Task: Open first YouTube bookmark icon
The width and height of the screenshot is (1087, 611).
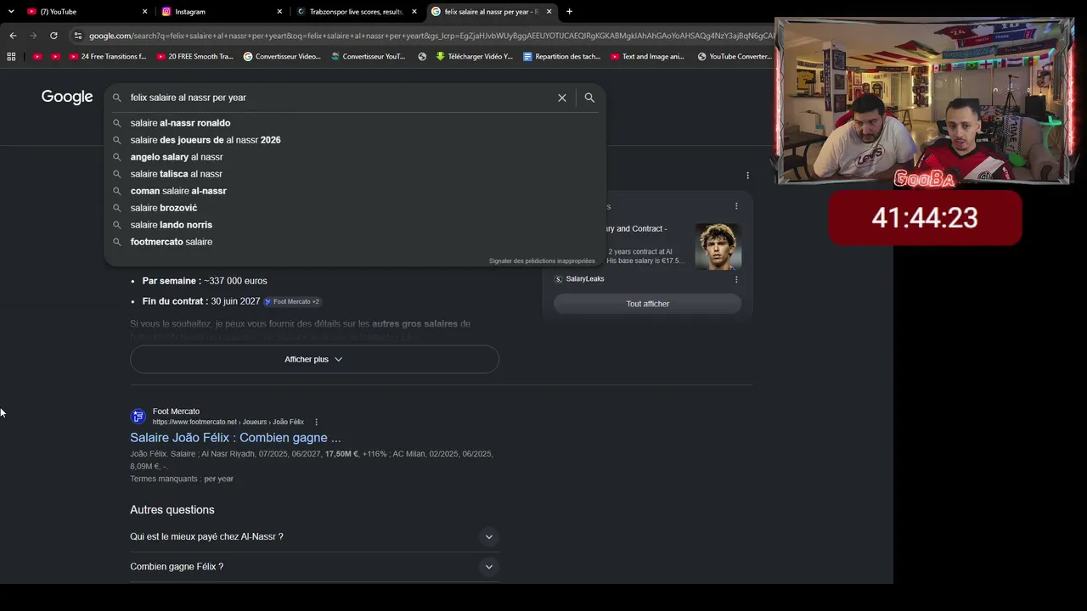Action: pos(37,57)
